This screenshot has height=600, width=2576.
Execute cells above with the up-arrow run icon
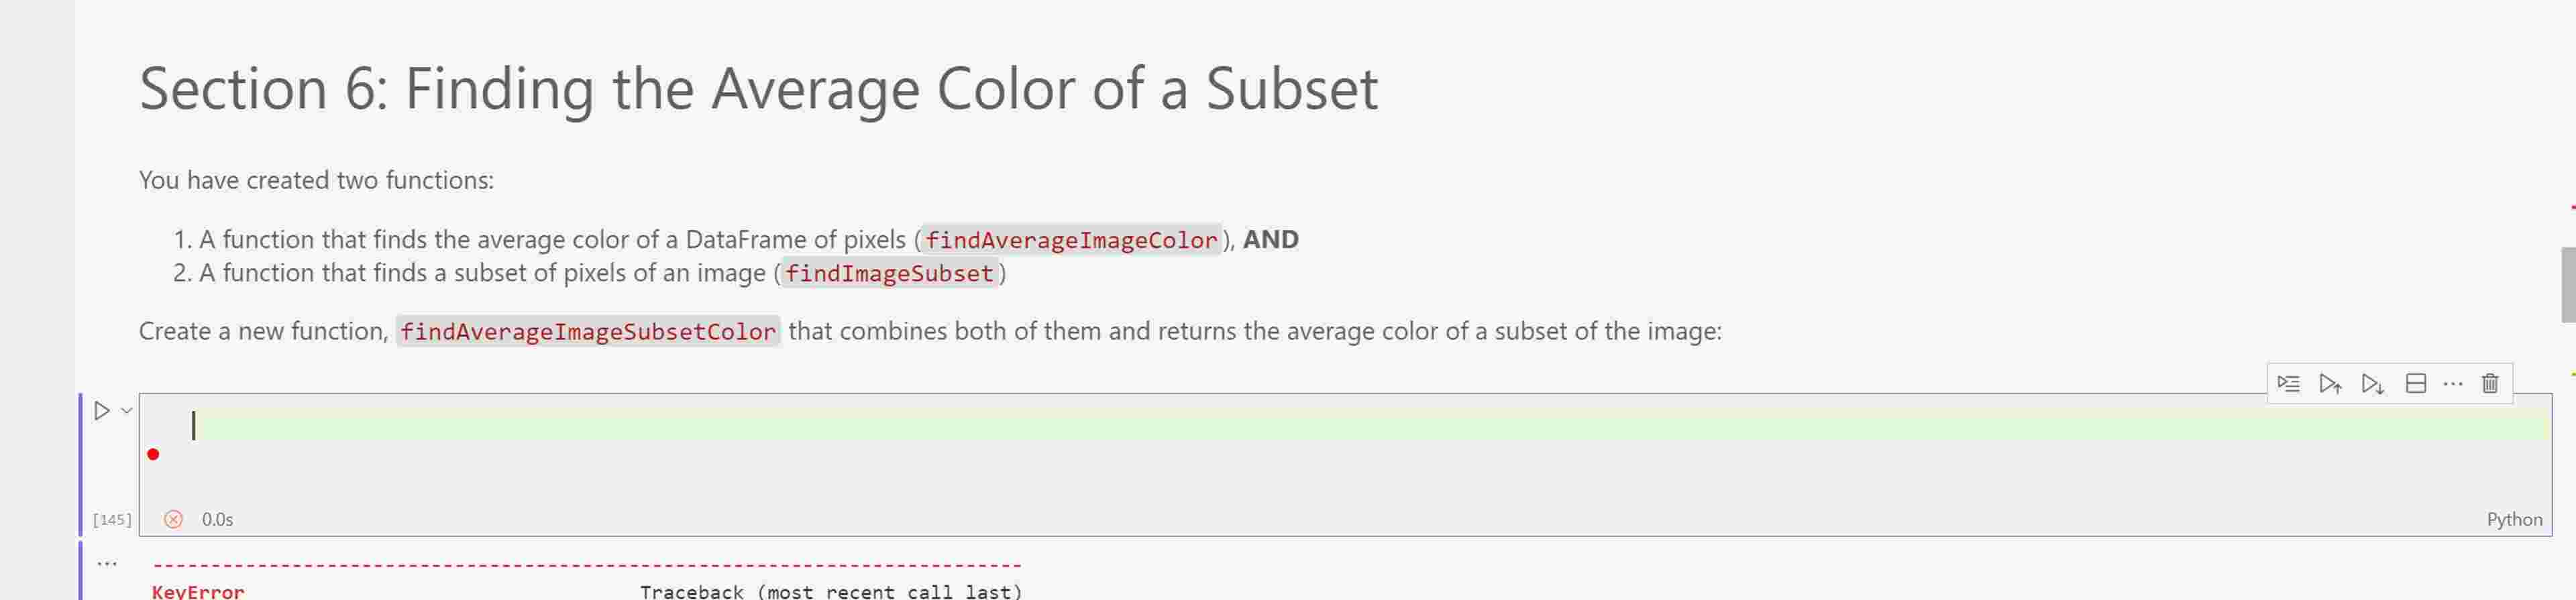[2330, 383]
